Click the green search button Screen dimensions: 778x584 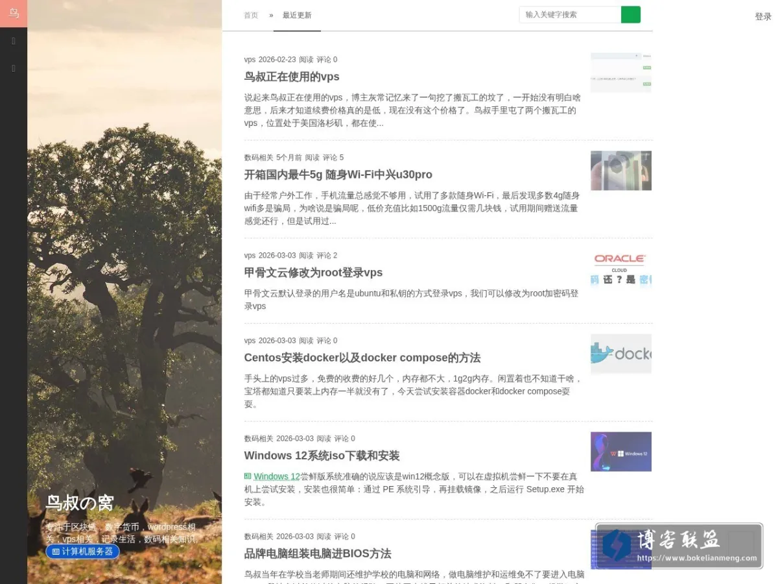coord(631,15)
